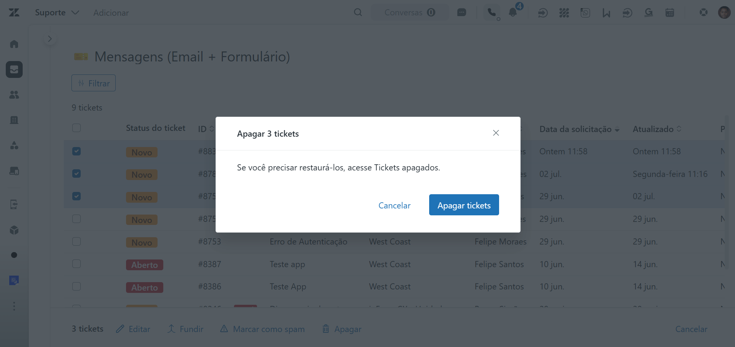Open the Home icon in sidebar
735x347 pixels.
point(14,44)
